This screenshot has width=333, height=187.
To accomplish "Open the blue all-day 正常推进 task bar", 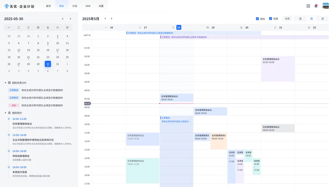I will [193, 33].
